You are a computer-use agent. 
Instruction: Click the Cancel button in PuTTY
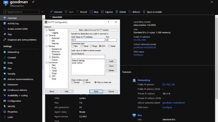[111, 91]
